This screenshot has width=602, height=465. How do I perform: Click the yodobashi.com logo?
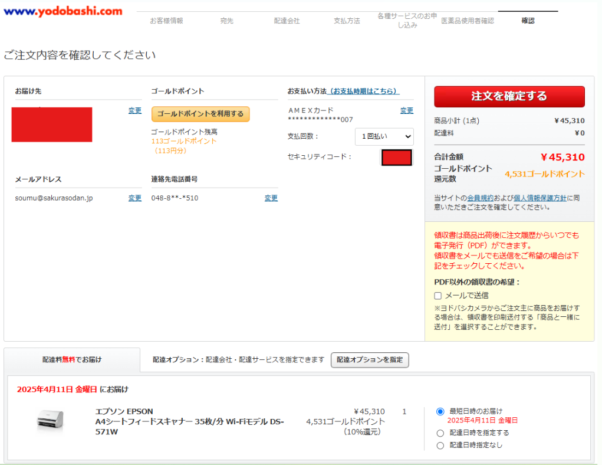pyautogui.click(x=62, y=11)
